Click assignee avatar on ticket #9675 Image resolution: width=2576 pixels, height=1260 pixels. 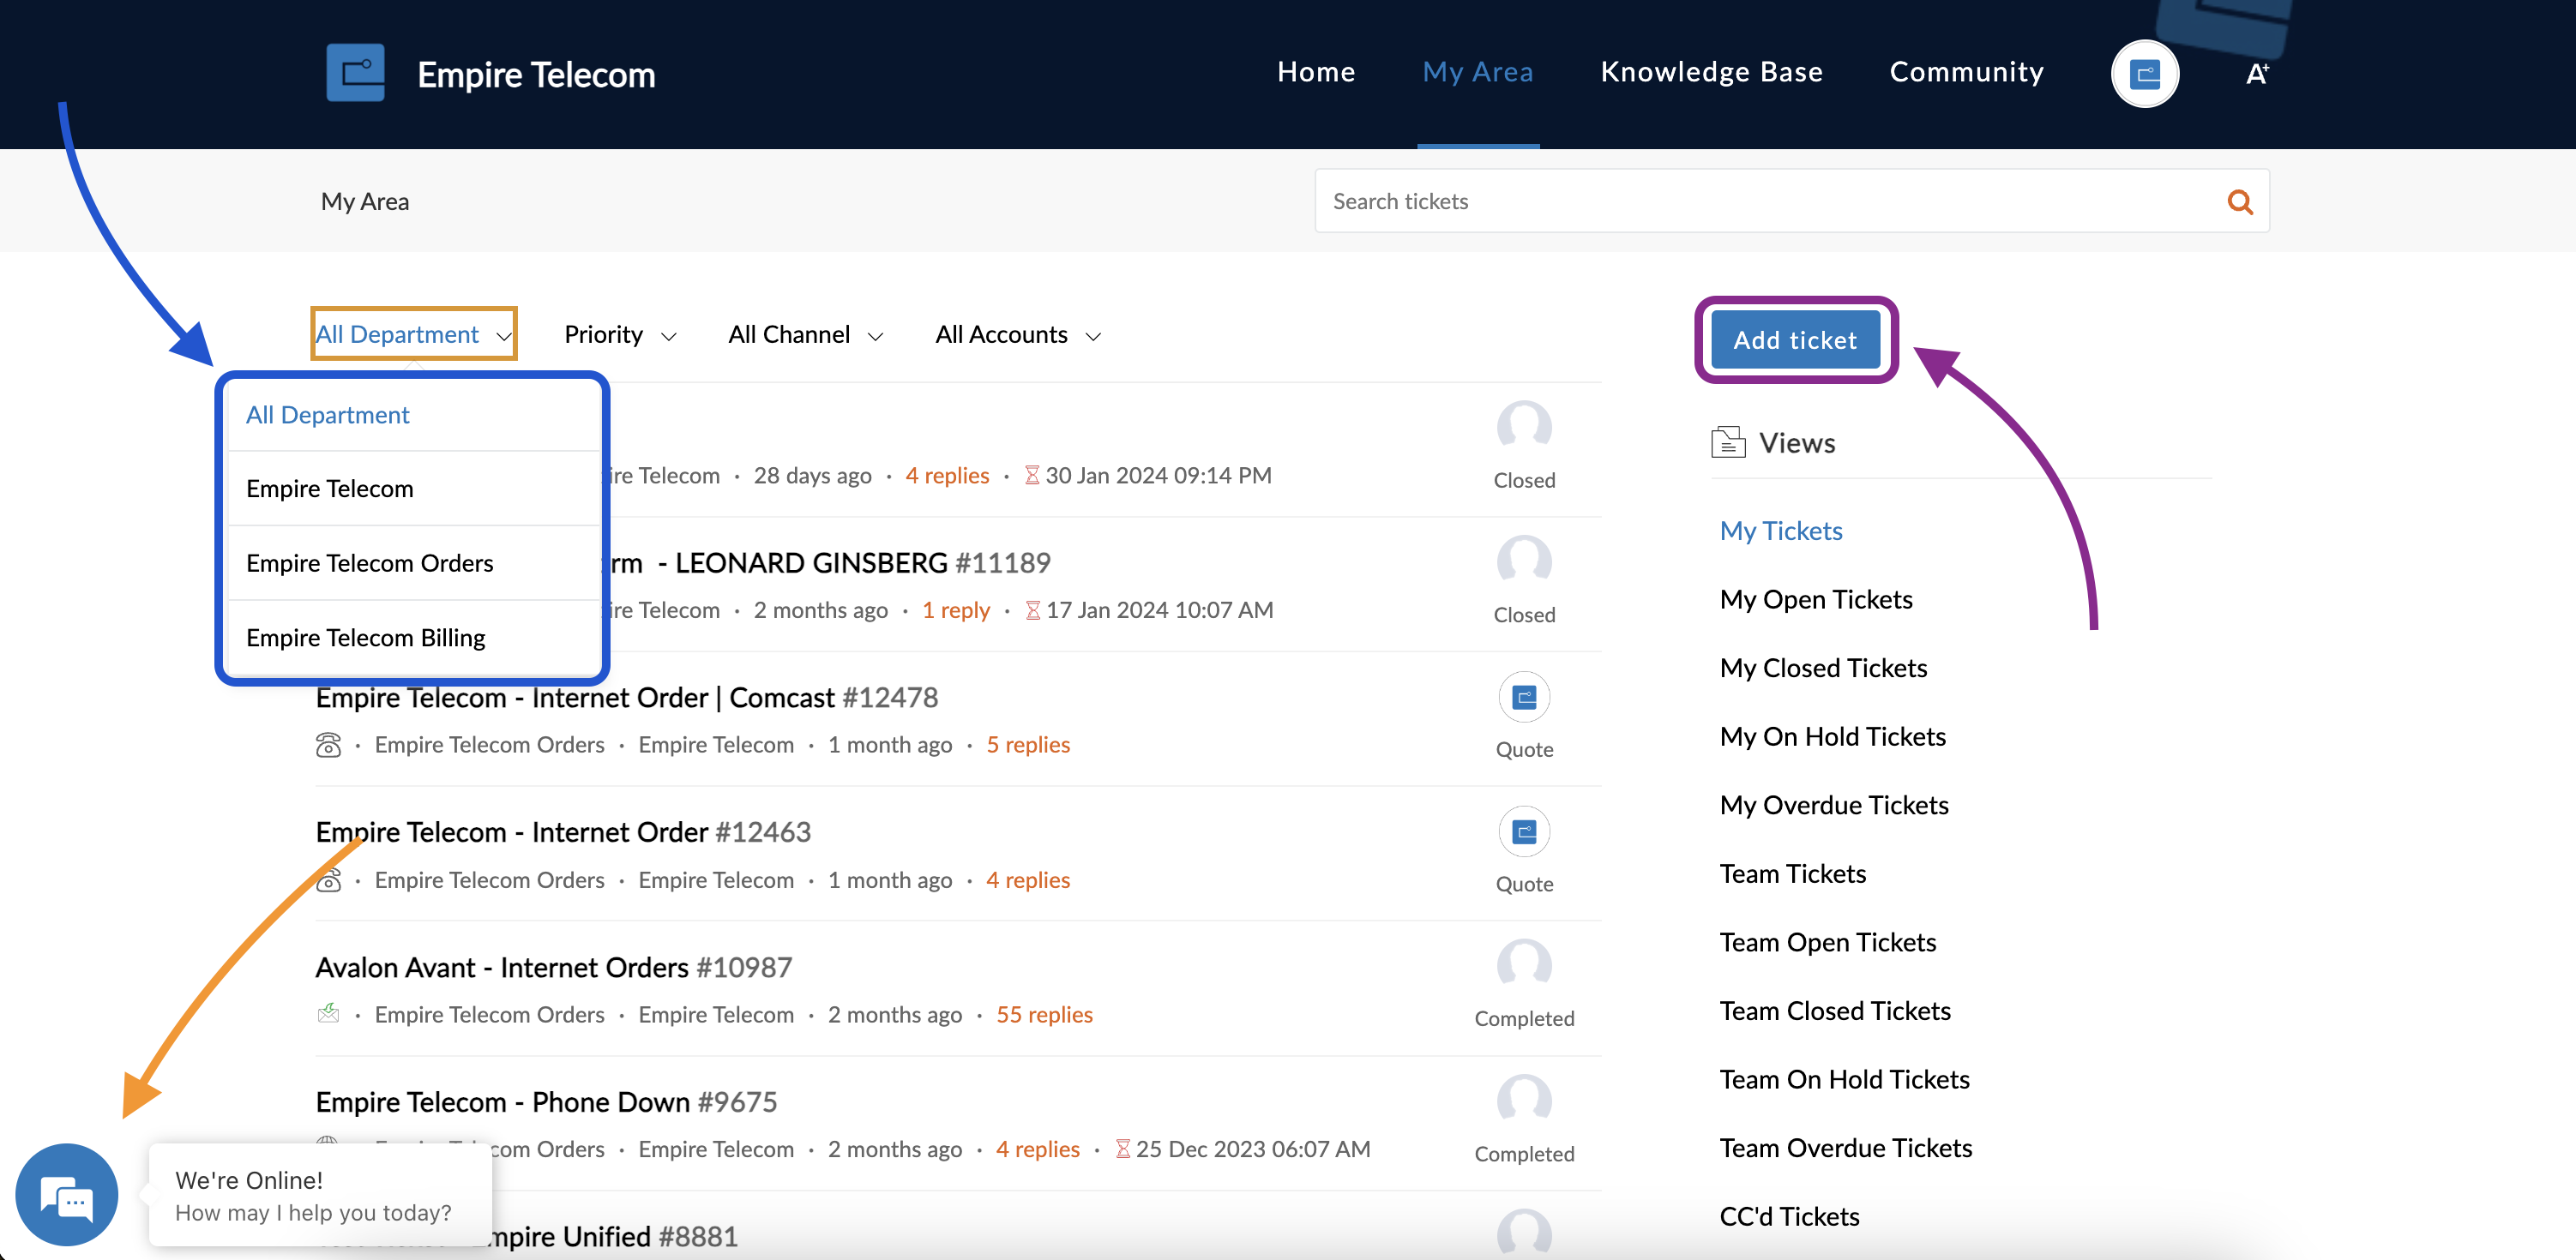[1524, 1100]
